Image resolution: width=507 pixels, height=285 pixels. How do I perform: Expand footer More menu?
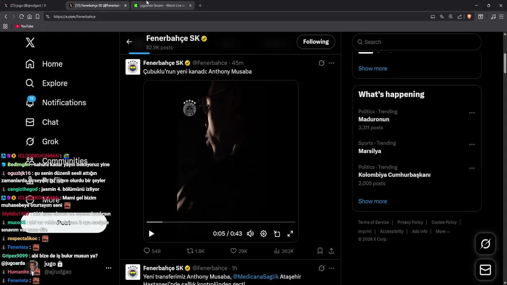click(442, 232)
